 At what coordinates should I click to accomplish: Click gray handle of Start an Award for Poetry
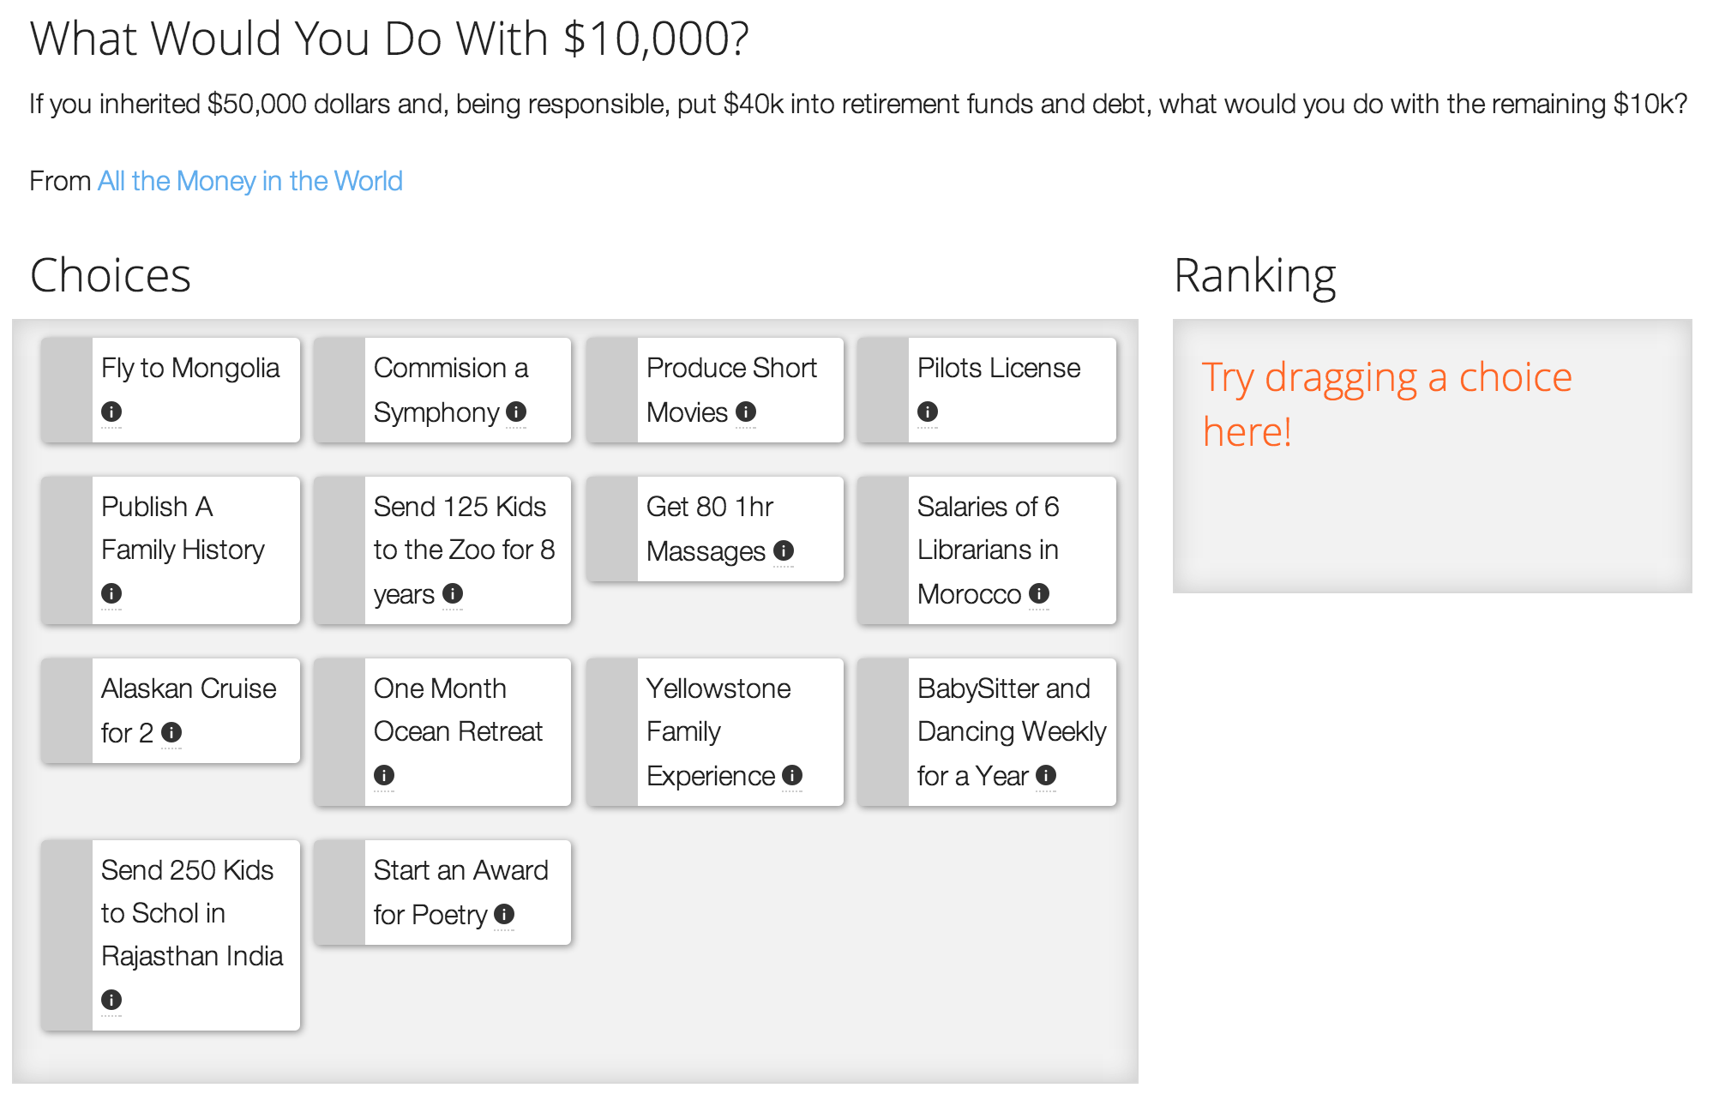(x=340, y=893)
